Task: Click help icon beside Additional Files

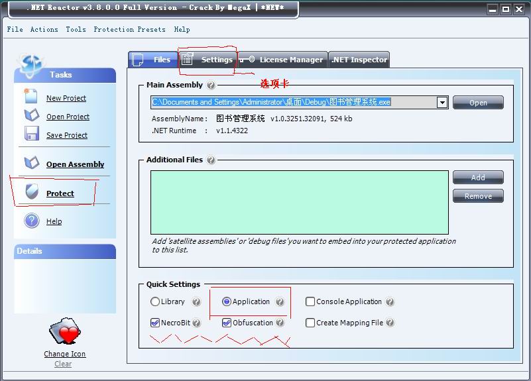Action: [211, 160]
